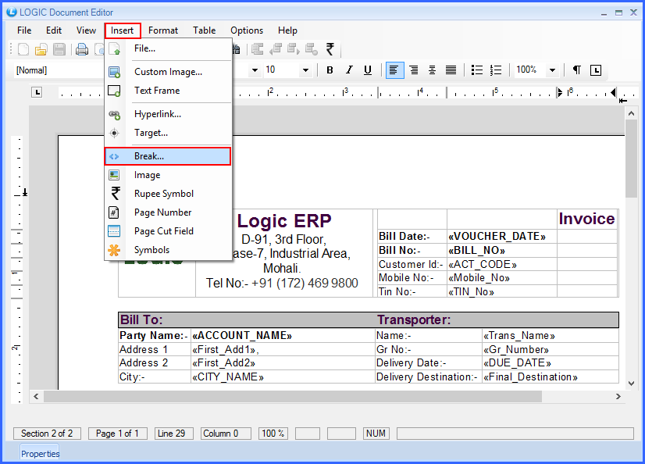Click the Find binoculars toolbar icon
Image resolution: width=645 pixels, height=464 pixels.
pos(237,50)
